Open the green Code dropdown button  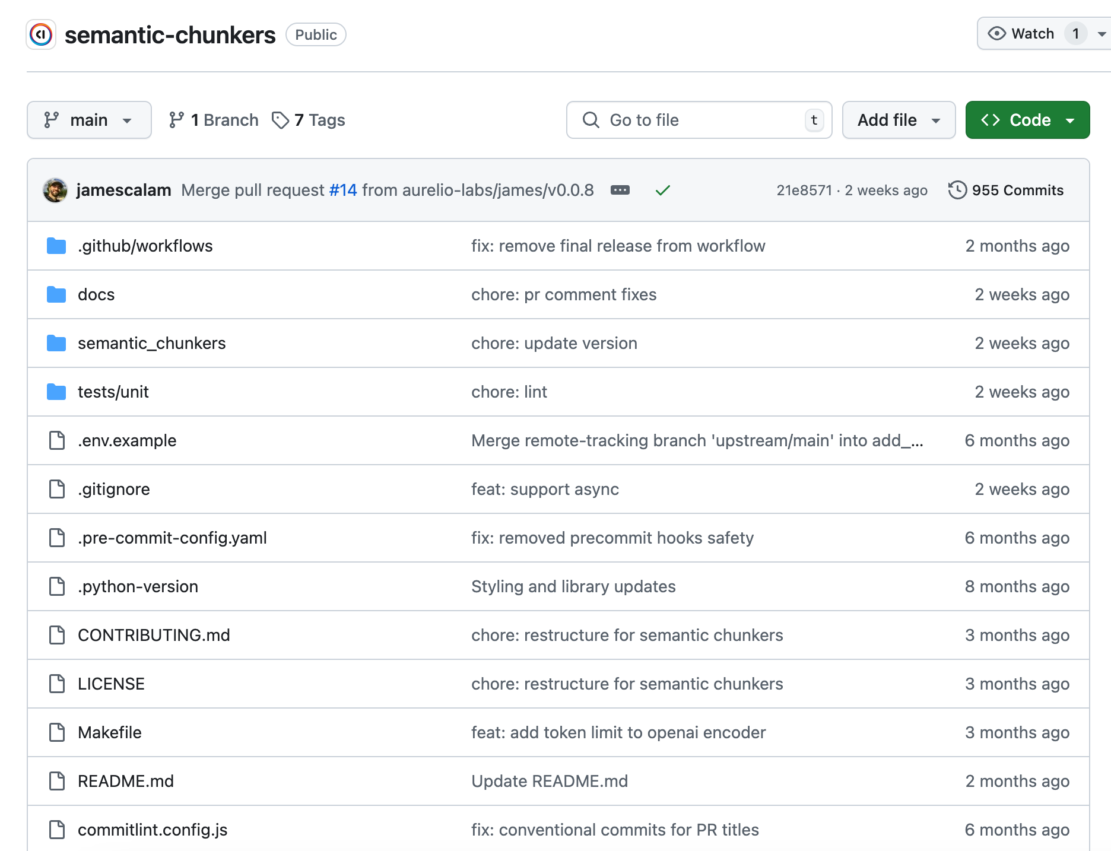click(x=1027, y=120)
